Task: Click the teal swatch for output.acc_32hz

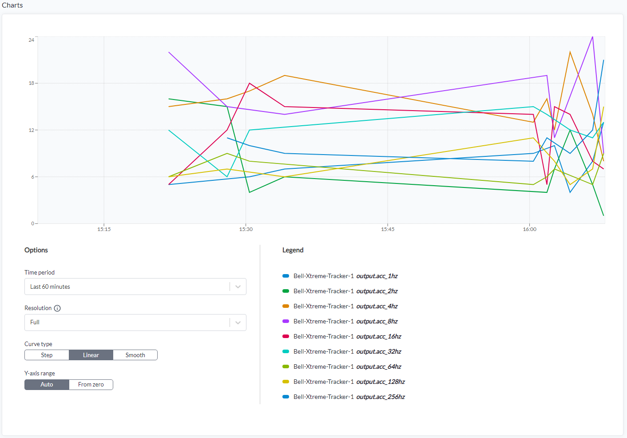Action: click(x=286, y=351)
